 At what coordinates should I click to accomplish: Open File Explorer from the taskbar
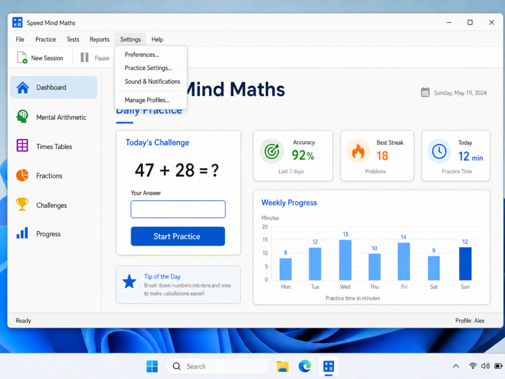pyautogui.click(x=282, y=366)
